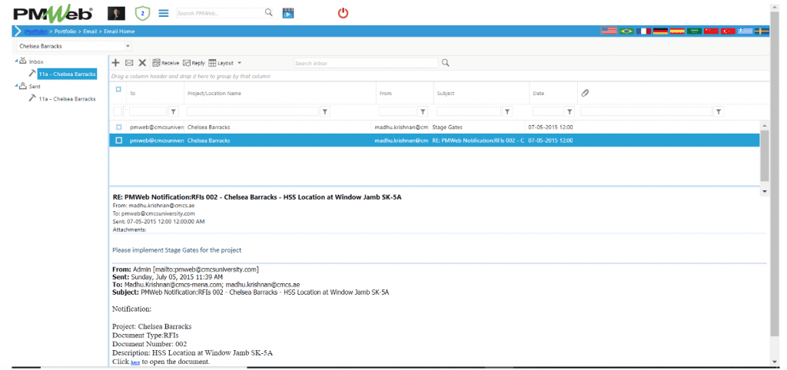Open the attachment column filter funnel
This screenshot has width=787, height=370.
click(719, 111)
